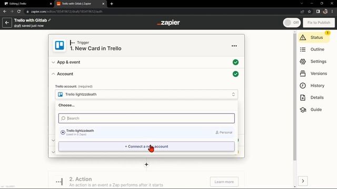The height and width of the screenshot is (189, 337).
Task: Click the Personal label on account row
Action: [x=224, y=132]
